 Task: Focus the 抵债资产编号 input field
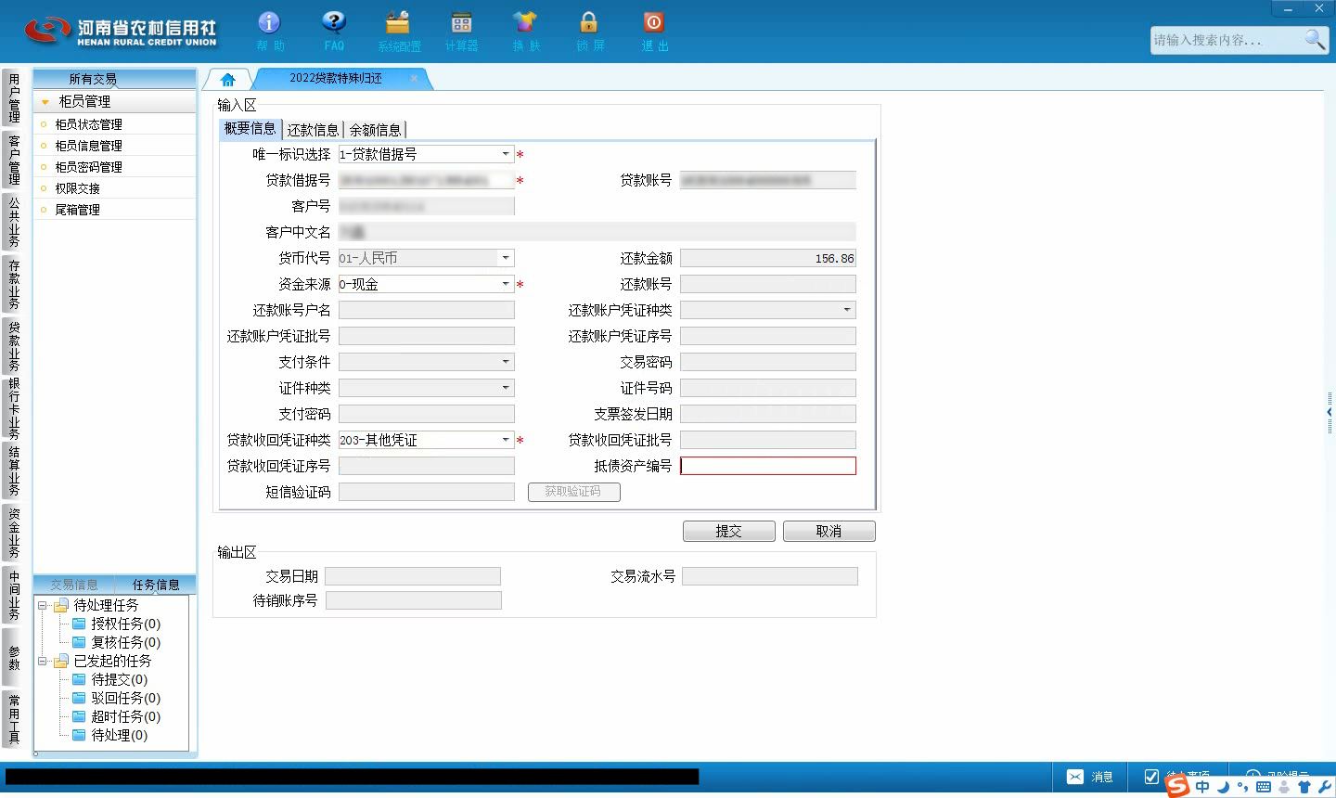768,466
